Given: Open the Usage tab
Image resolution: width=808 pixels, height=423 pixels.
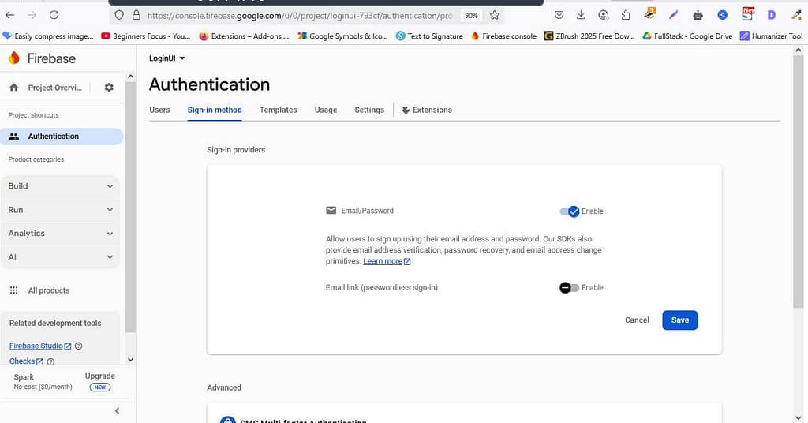Looking at the screenshot, I should [326, 110].
